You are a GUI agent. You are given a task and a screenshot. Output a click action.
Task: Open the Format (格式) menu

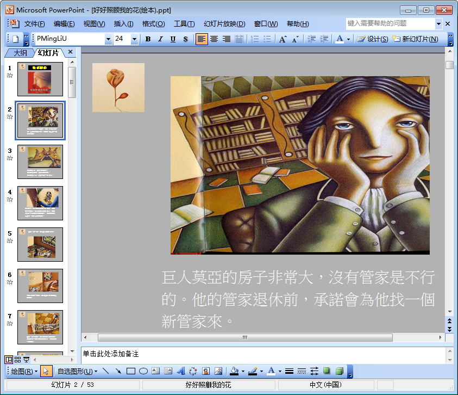point(153,24)
